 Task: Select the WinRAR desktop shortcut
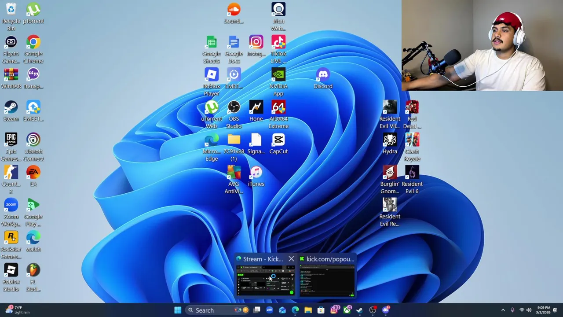[11, 78]
